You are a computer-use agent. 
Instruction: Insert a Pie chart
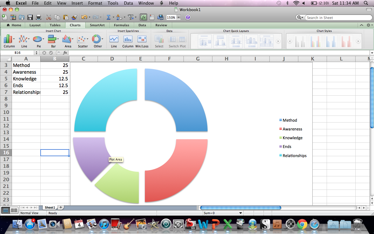39,41
